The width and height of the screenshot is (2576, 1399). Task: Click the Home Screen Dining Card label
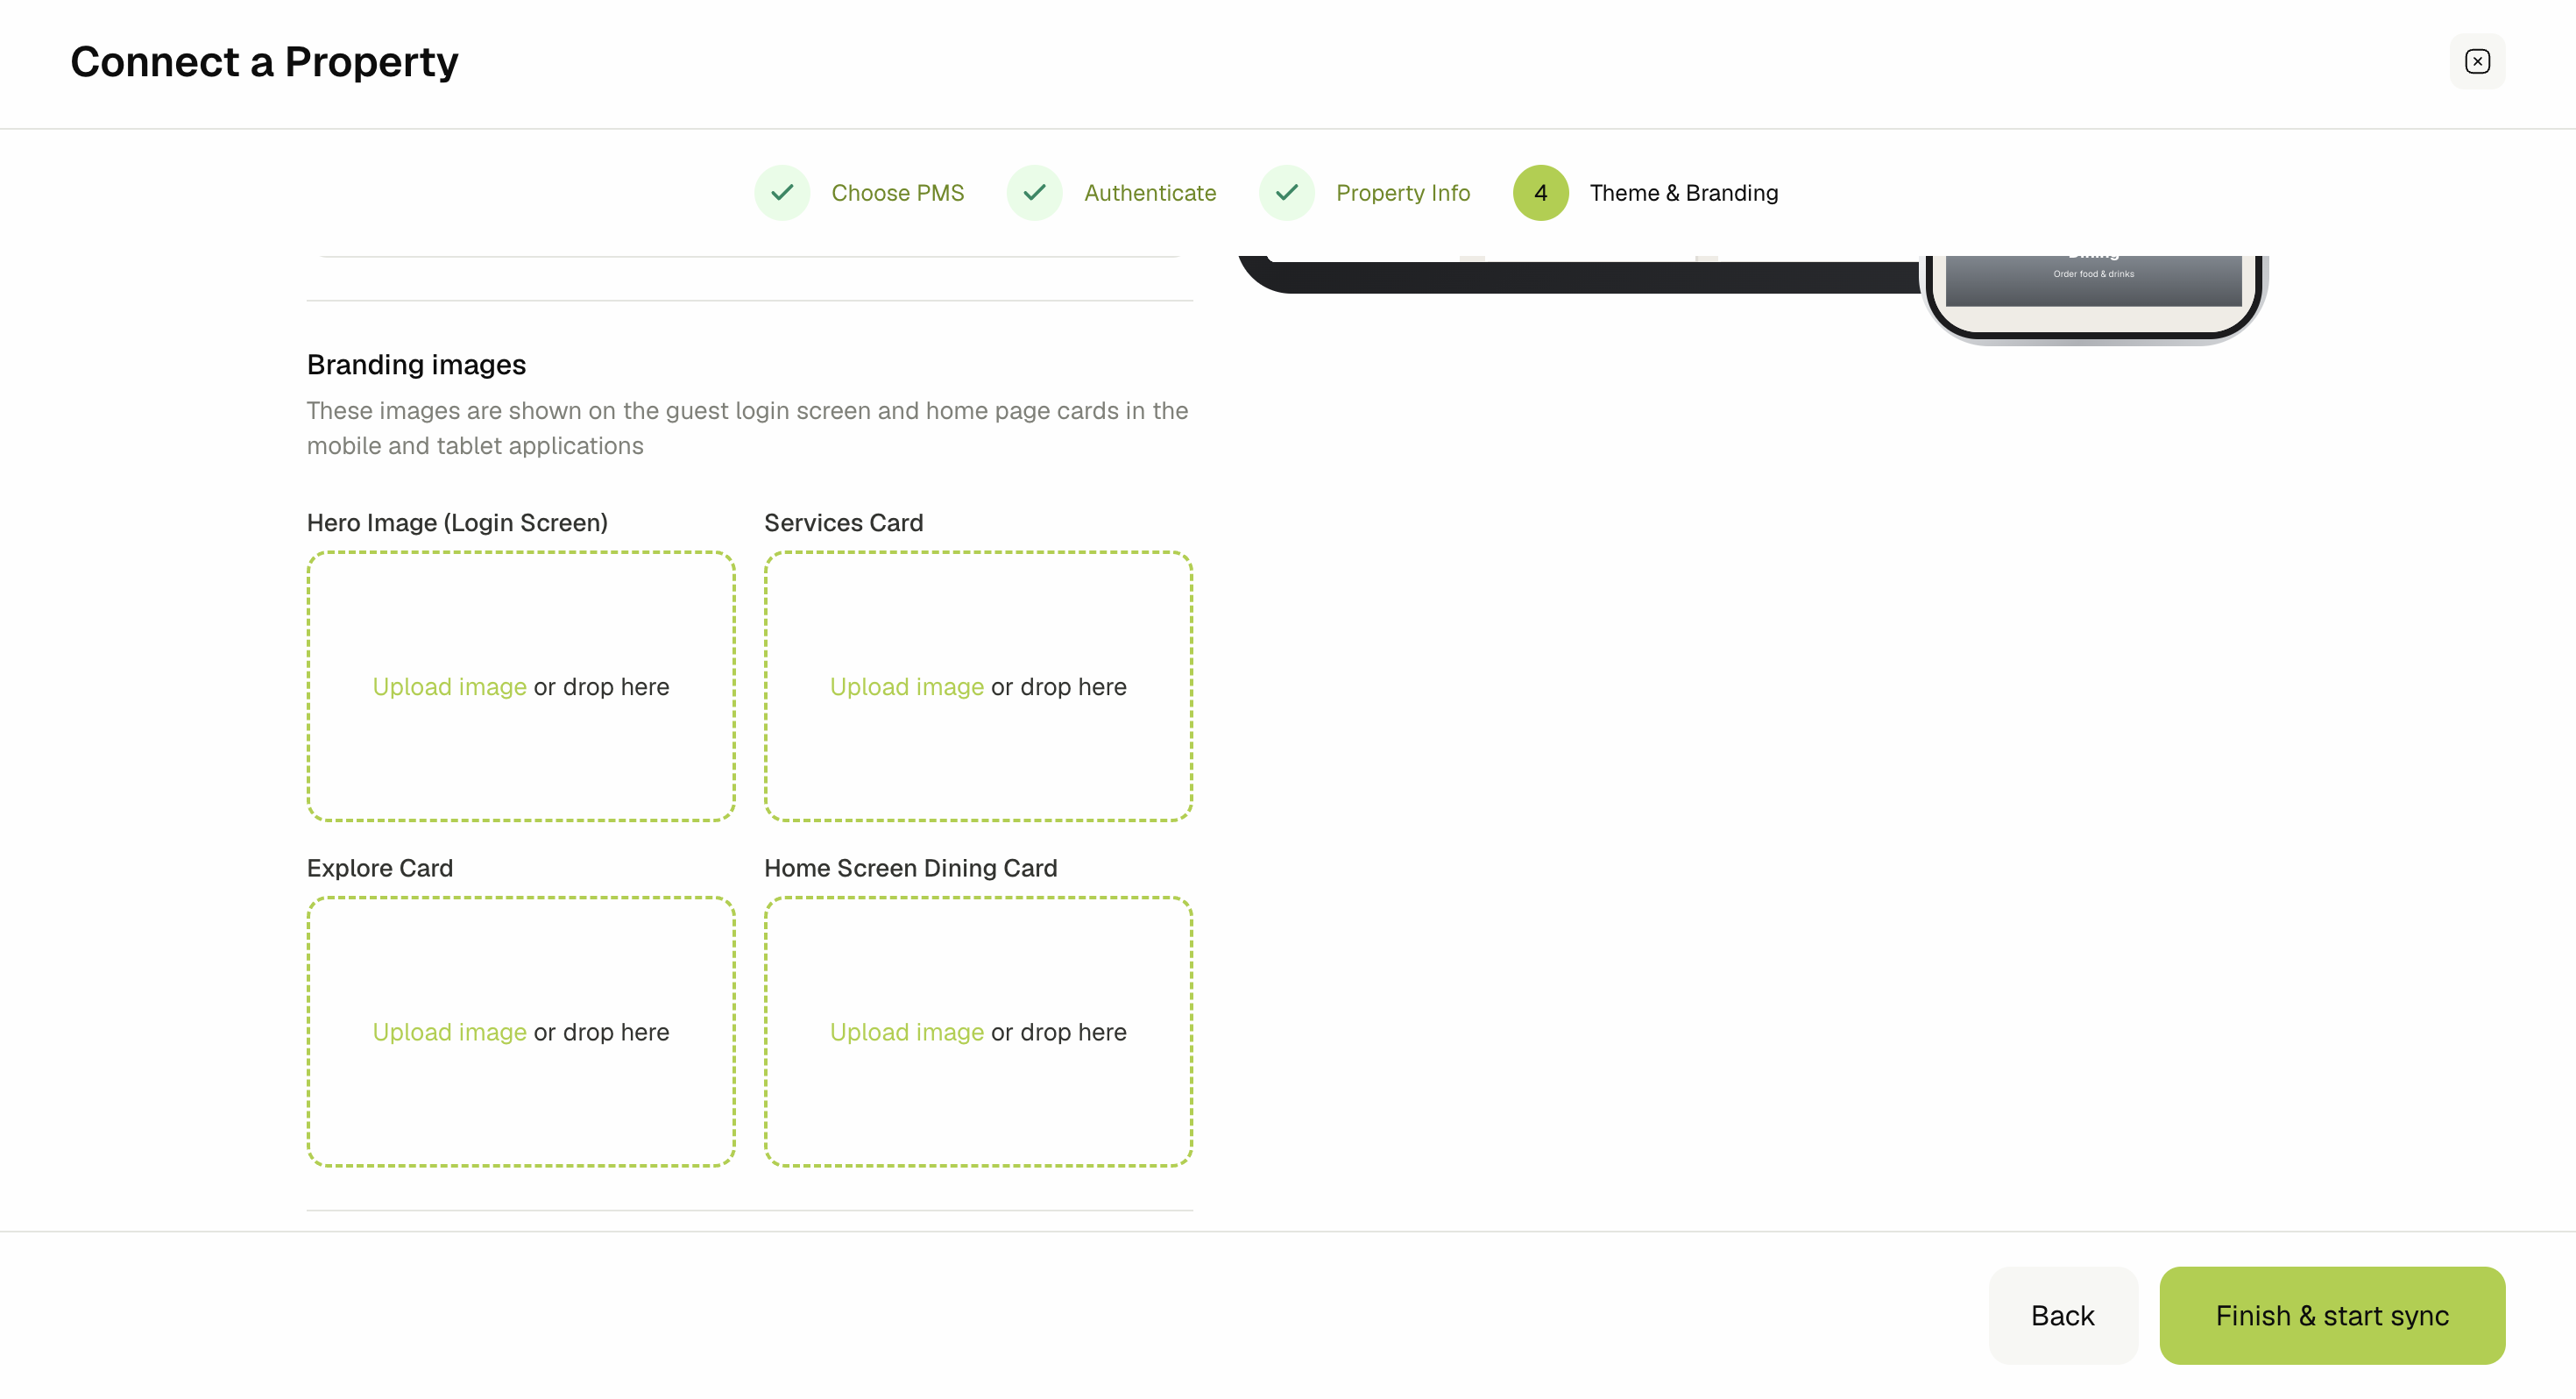pos(910,868)
